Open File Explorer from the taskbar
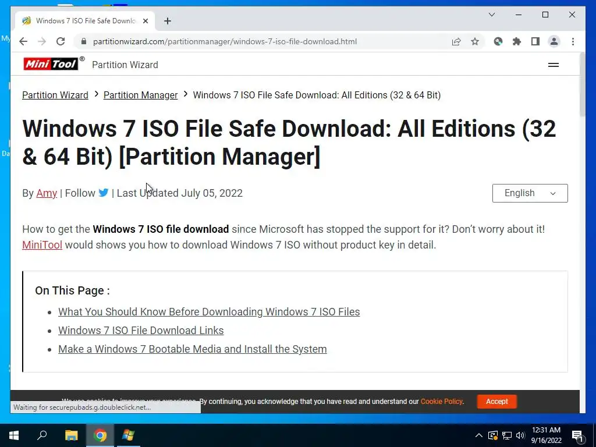The image size is (596, 447). click(x=71, y=435)
